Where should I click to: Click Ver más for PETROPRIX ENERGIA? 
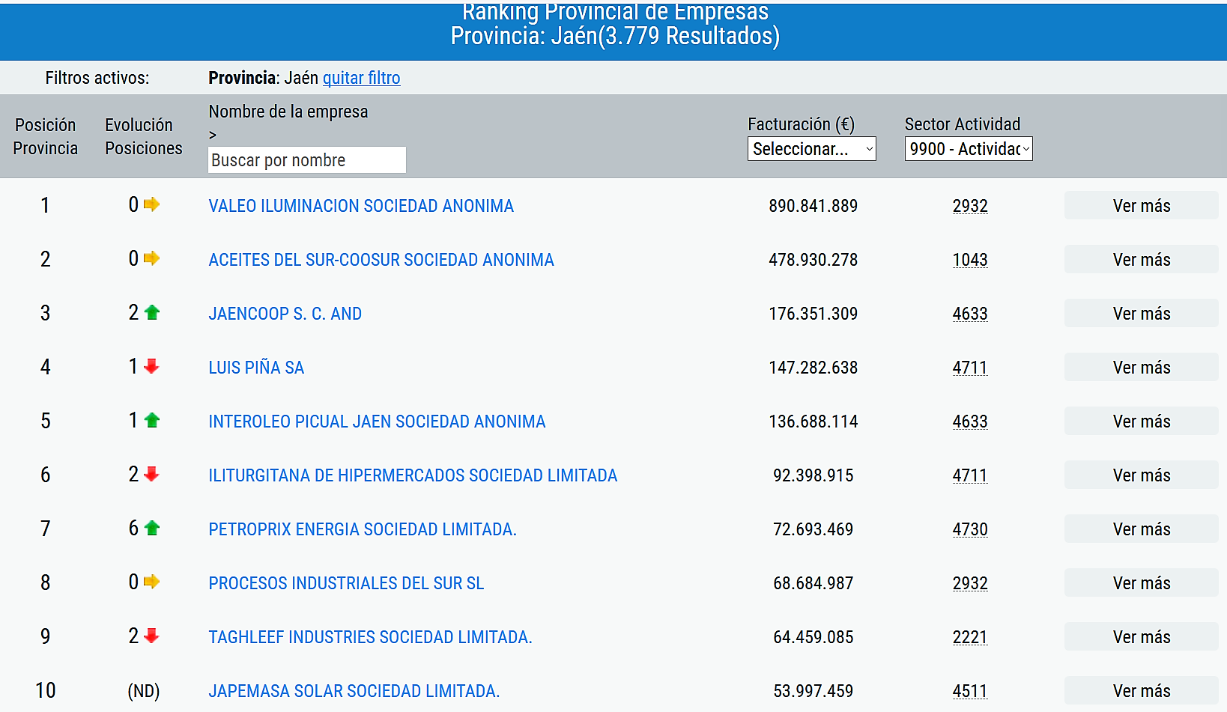click(1141, 529)
